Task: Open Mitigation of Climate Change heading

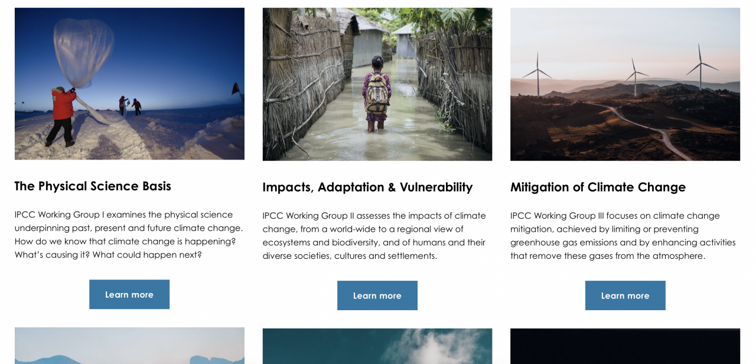Action: point(598,187)
